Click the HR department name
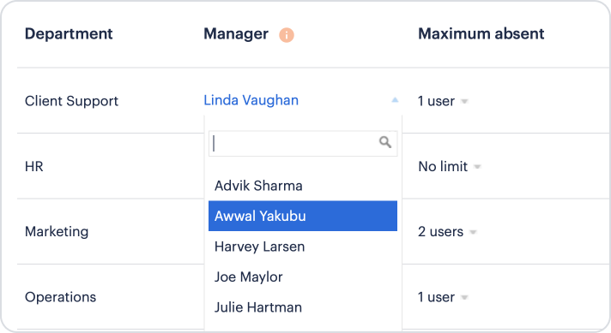The width and height of the screenshot is (611, 333). click(x=34, y=167)
